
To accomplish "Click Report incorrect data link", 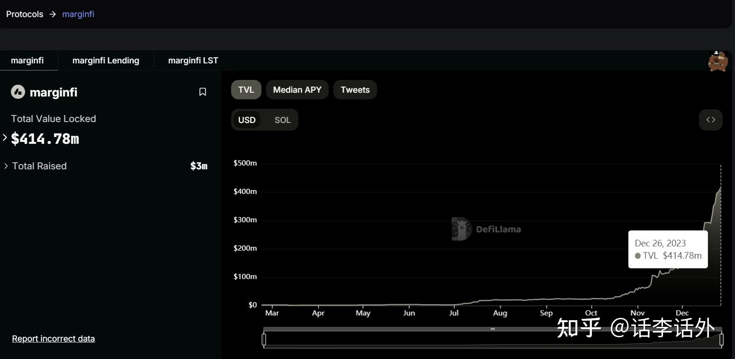I will click(54, 339).
